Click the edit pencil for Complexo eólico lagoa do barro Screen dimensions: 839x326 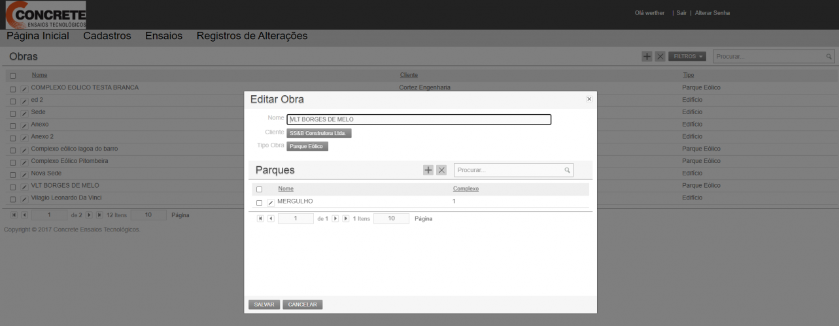point(24,150)
